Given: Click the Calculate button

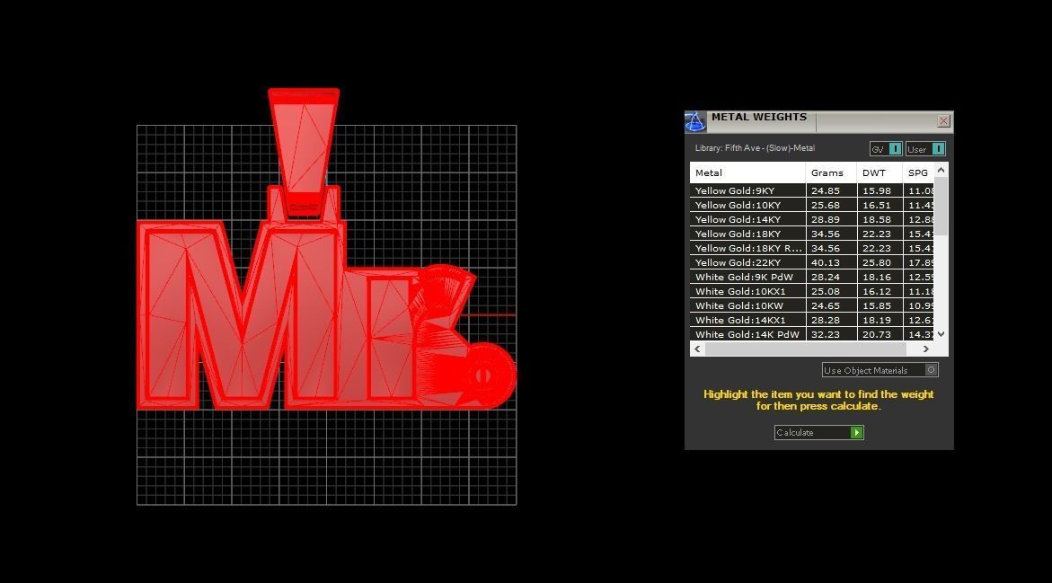Looking at the screenshot, I should pos(818,433).
